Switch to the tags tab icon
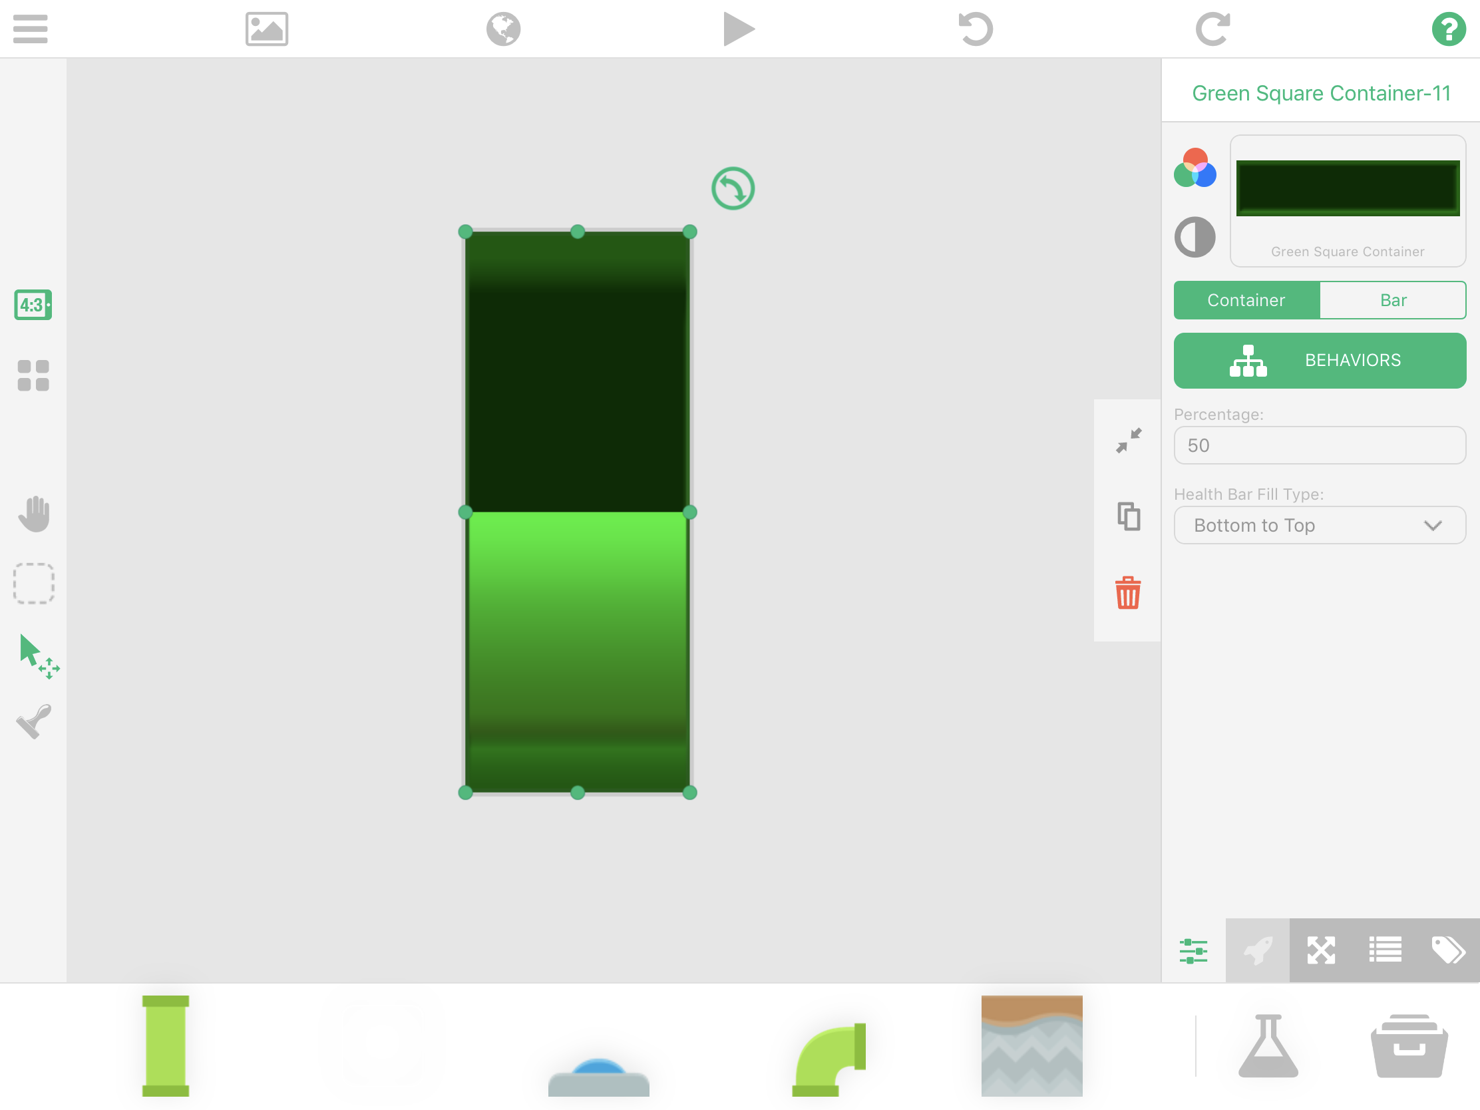Screen dimensions: 1480x1110 pyautogui.click(x=1447, y=950)
